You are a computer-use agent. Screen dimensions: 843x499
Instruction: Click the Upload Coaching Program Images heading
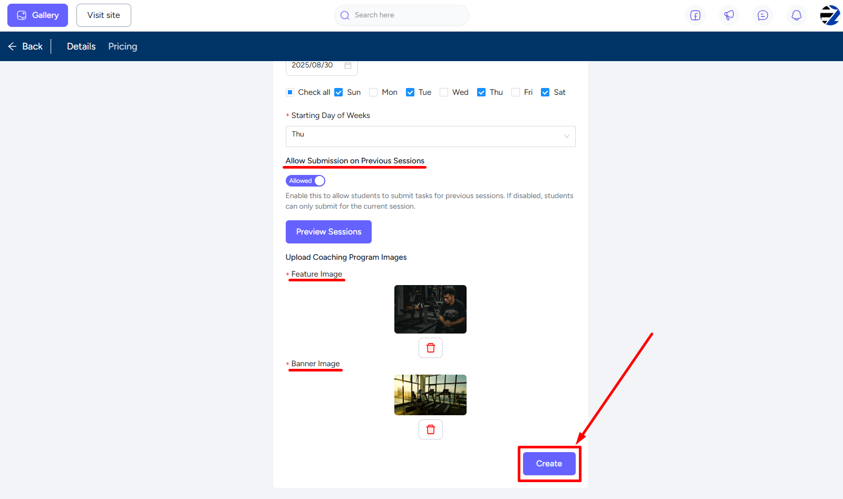pyautogui.click(x=346, y=257)
